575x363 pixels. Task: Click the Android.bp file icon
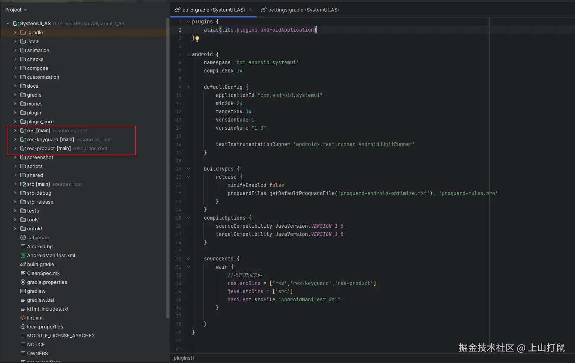point(23,246)
